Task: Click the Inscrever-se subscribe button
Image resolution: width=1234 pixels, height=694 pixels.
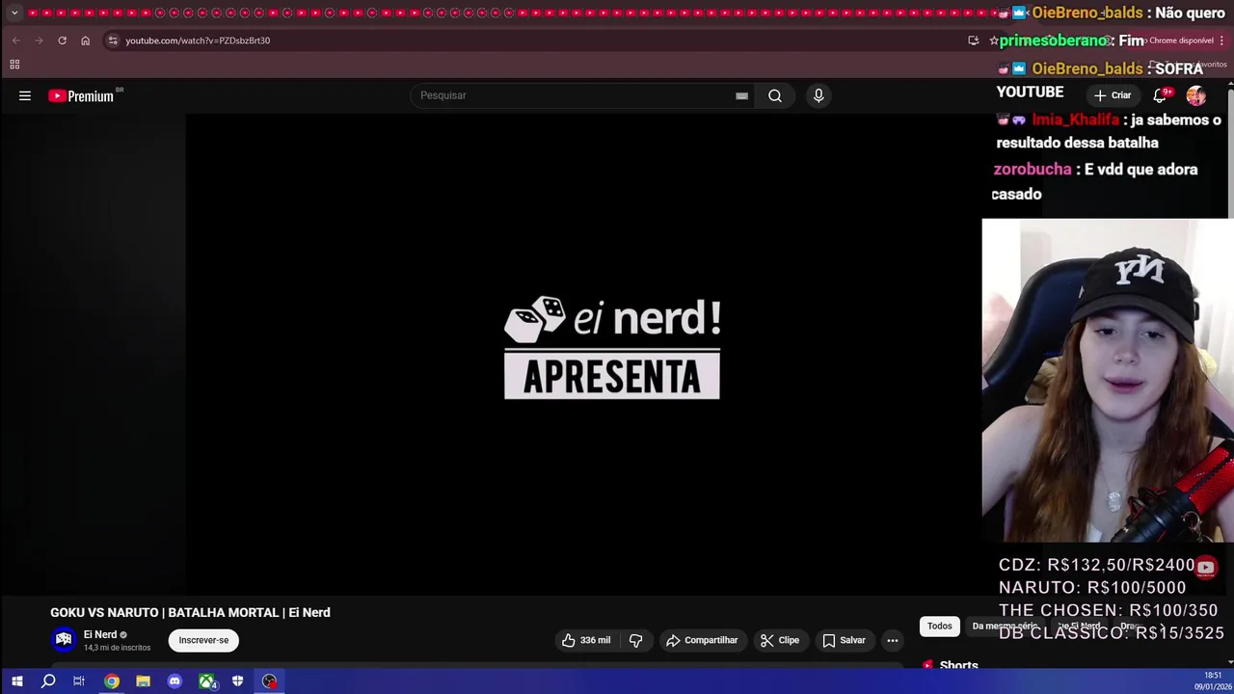Action: click(203, 640)
